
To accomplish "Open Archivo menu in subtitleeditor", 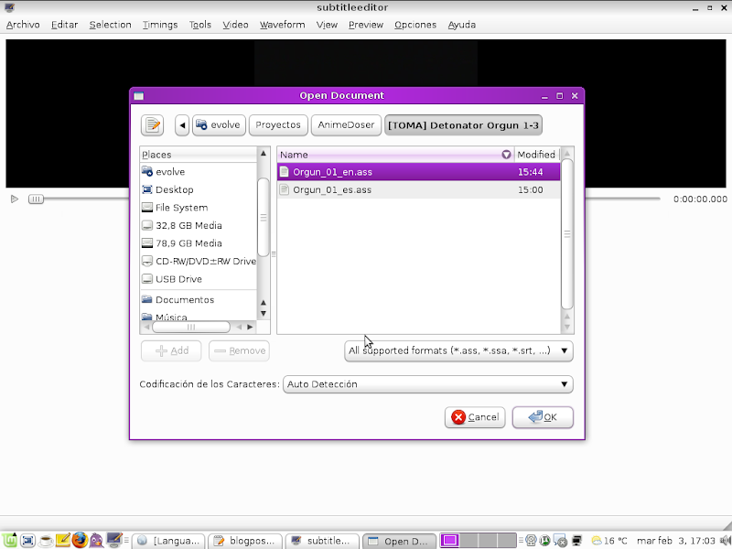I will pos(23,25).
